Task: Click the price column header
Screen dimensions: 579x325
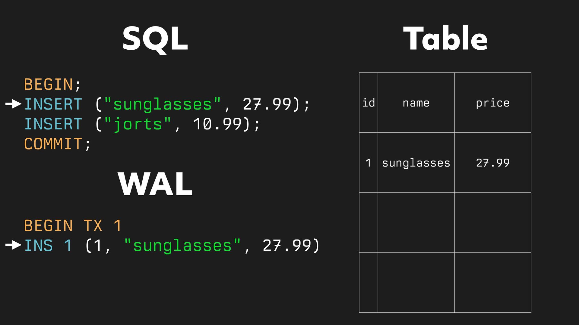Action: click(x=492, y=103)
